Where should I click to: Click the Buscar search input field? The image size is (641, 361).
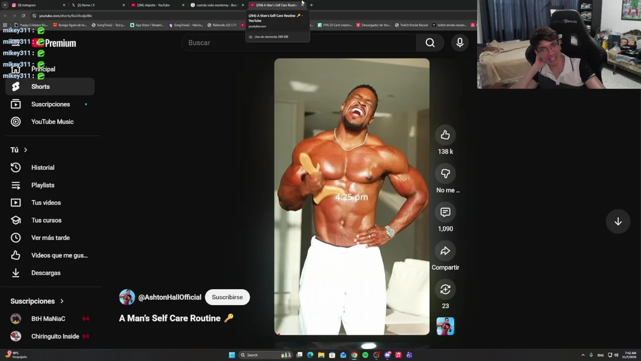299,43
